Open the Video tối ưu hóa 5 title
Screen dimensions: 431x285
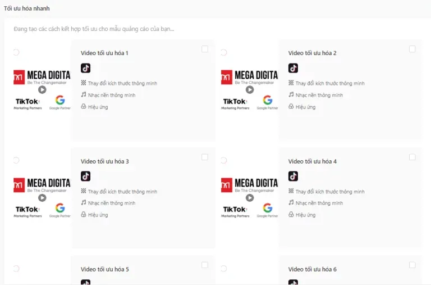pyautogui.click(x=105, y=270)
